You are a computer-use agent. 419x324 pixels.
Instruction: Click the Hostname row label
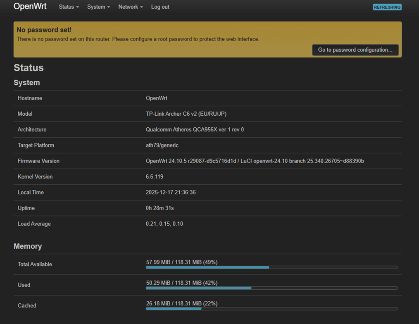(30, 98)
